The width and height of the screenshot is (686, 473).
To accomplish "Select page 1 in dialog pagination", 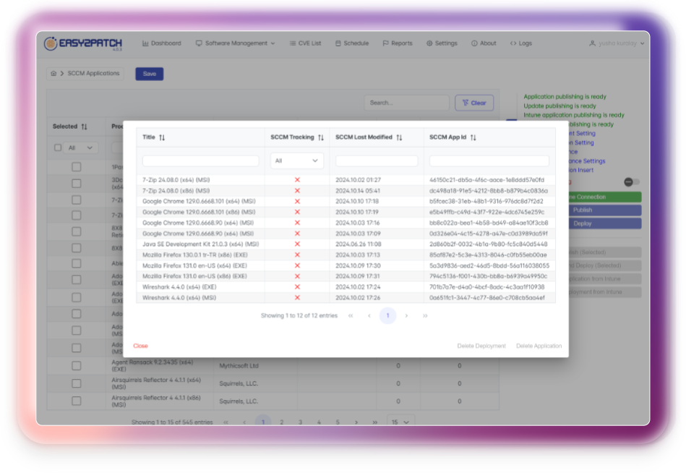I will tap(387, 315).
